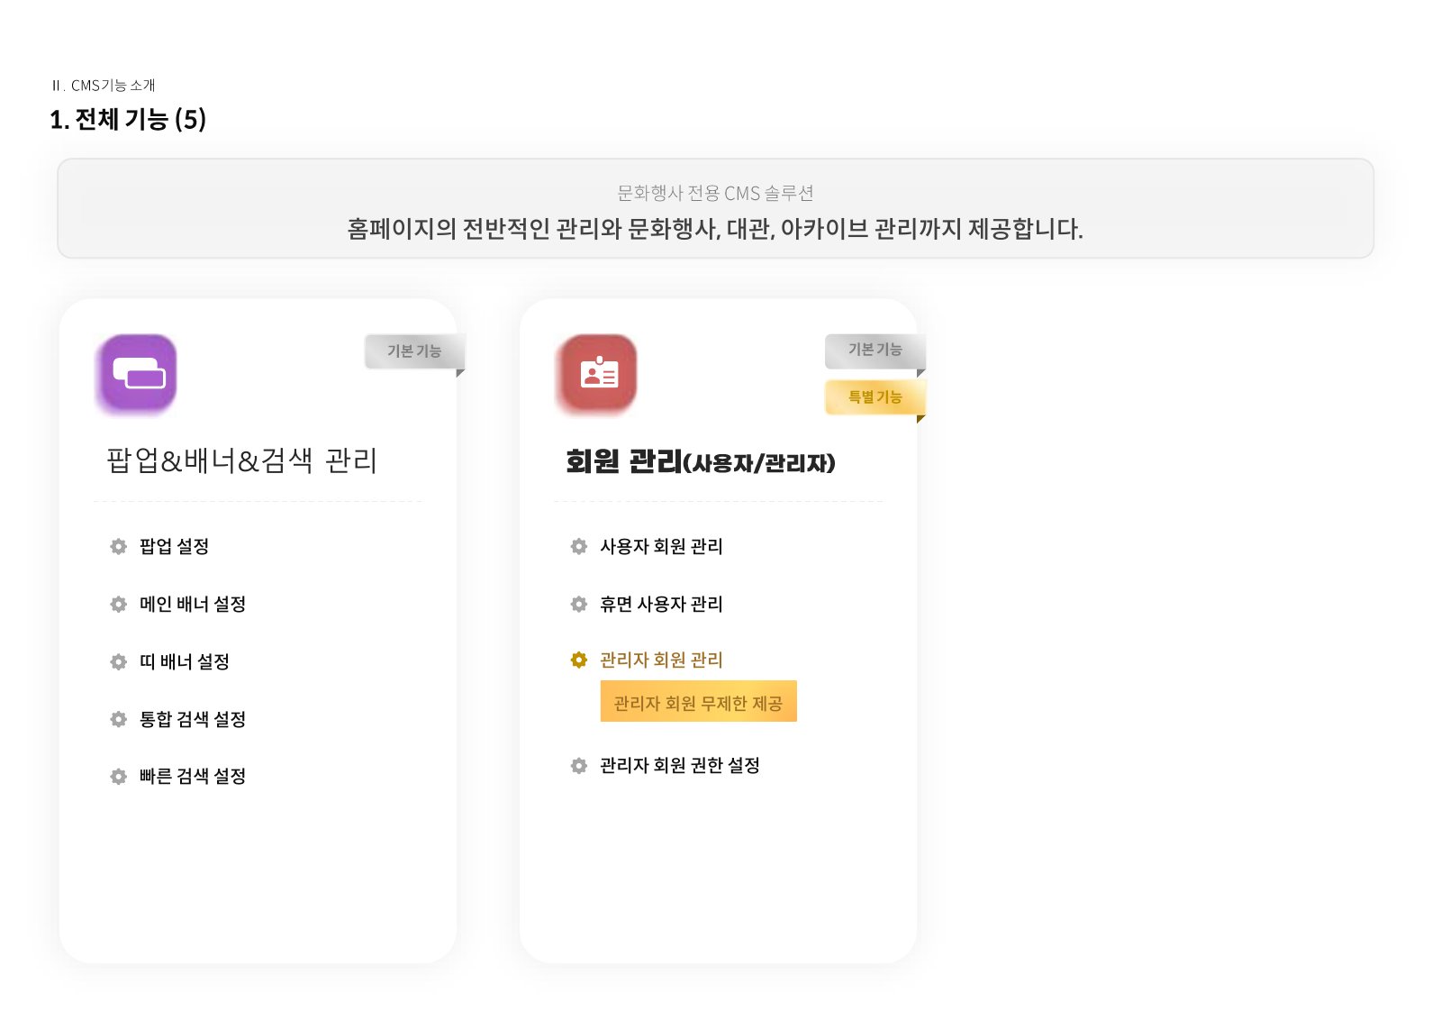
Task: Open 사용자 회원 관리 item
Action: [661, 546]
